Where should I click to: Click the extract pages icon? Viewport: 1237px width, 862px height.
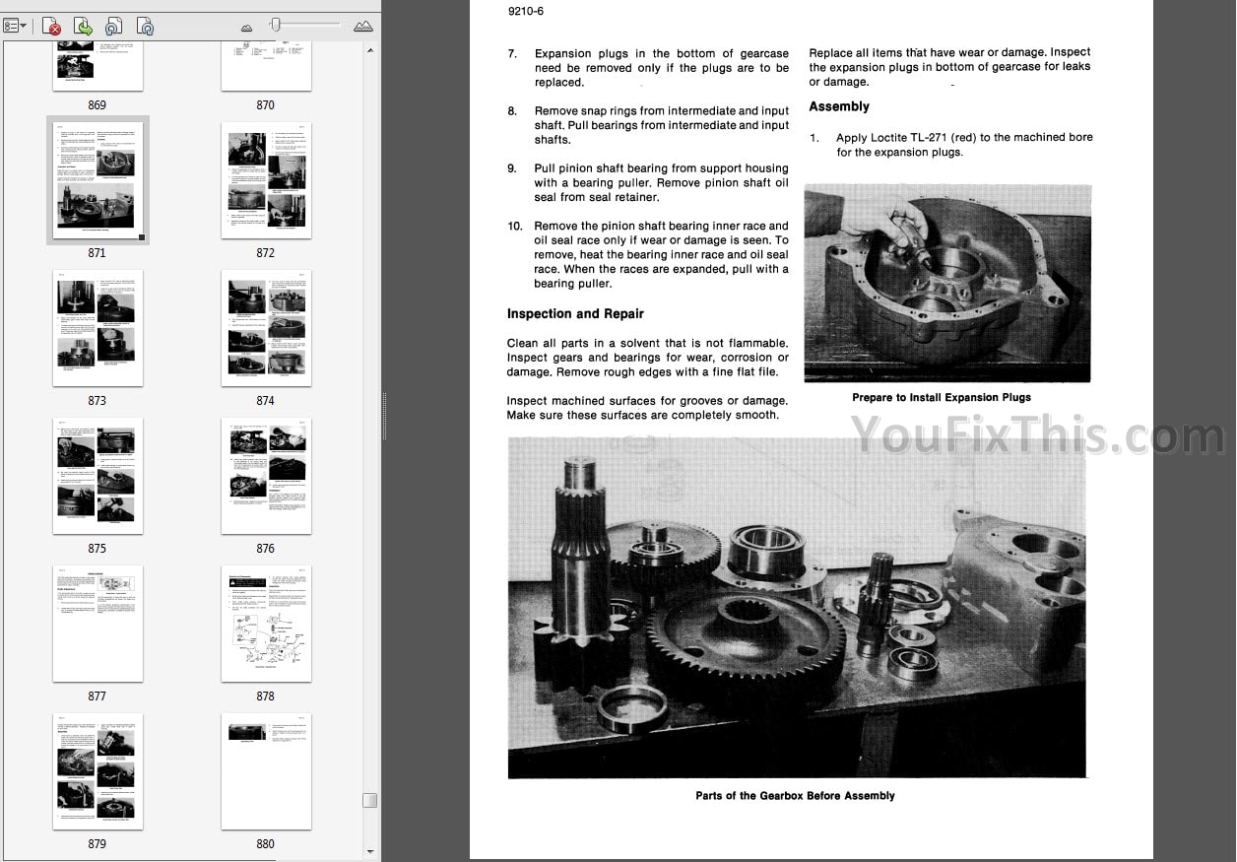pyautogui.click(x=83, y=26)
